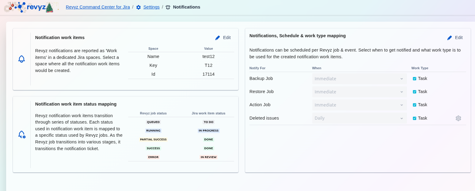Click the Notifications bell icon in breadcrumb
This screenshot has height=191, width=475.
(168, 7)
